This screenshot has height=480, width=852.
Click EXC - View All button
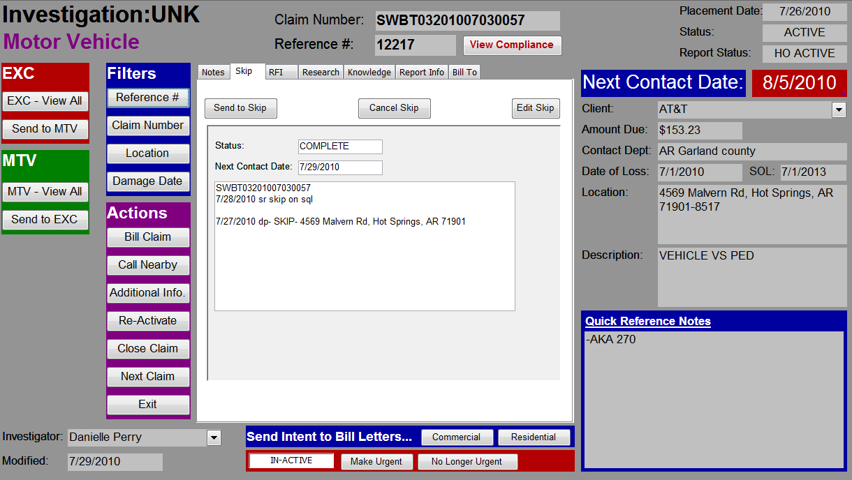[45, 101]
